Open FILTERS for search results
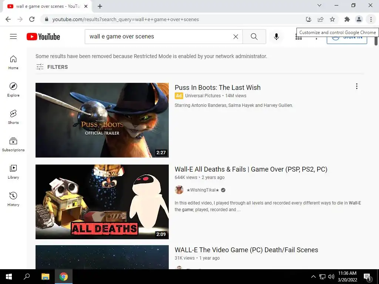379x284 pixels. pos(52,67)
